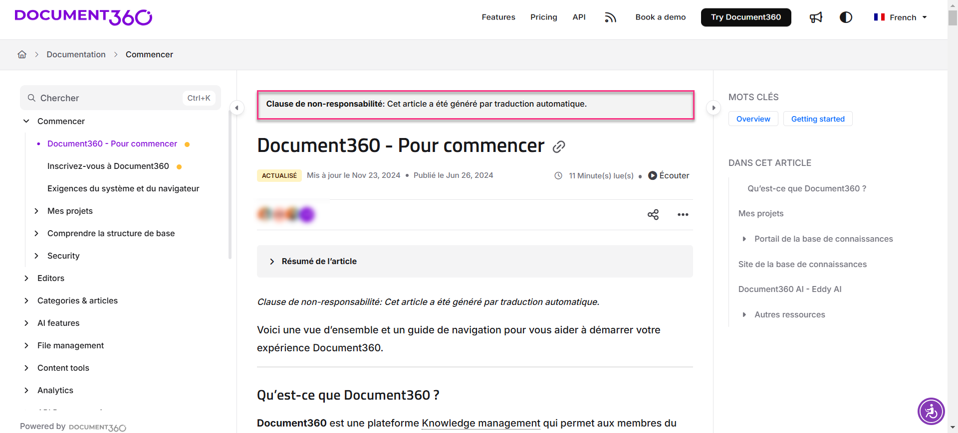The height and width of the screenshot is (433, 958).
Task: Expand Security category
Action: pos(36,256)
